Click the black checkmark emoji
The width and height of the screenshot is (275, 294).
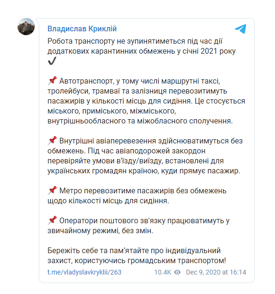[52, 61]
